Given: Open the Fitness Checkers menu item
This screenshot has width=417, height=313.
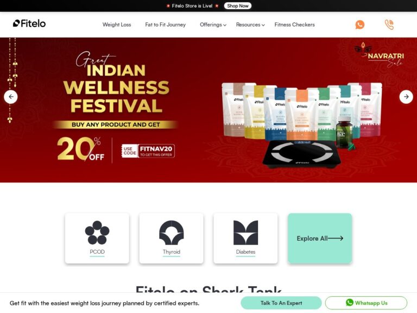Looking at the screenshot, I should (x=294, y=24).
